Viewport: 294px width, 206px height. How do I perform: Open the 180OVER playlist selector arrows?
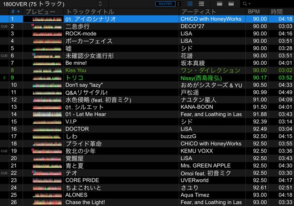coord(100,3)
